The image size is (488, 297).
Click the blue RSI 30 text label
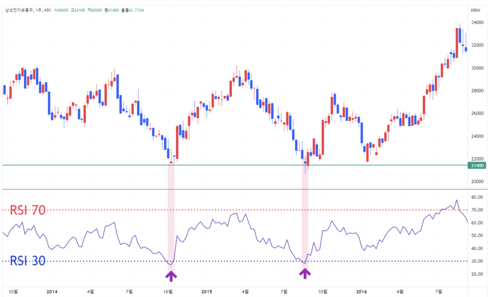(x=27, y=261)
